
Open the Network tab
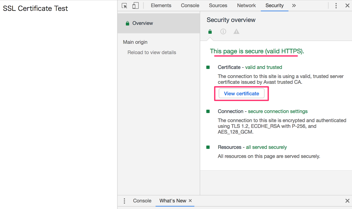[x=246, y=5]
